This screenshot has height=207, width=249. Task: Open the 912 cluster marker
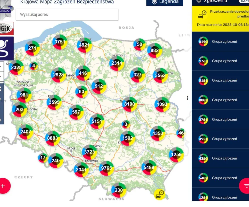[x=99, y=86]
